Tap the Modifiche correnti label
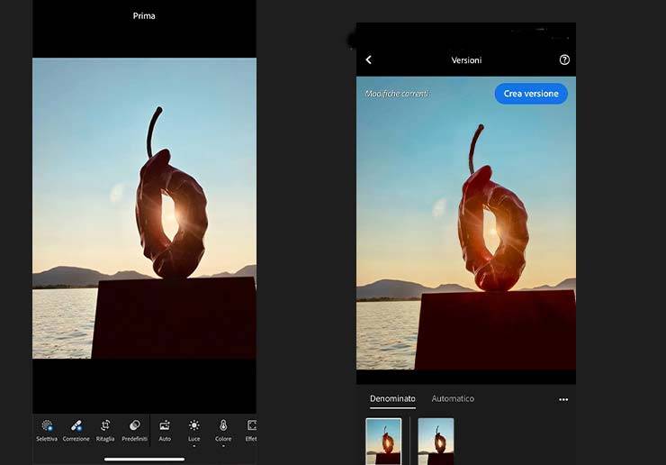The width and height of the screenshot is (666, 465). 397,94
